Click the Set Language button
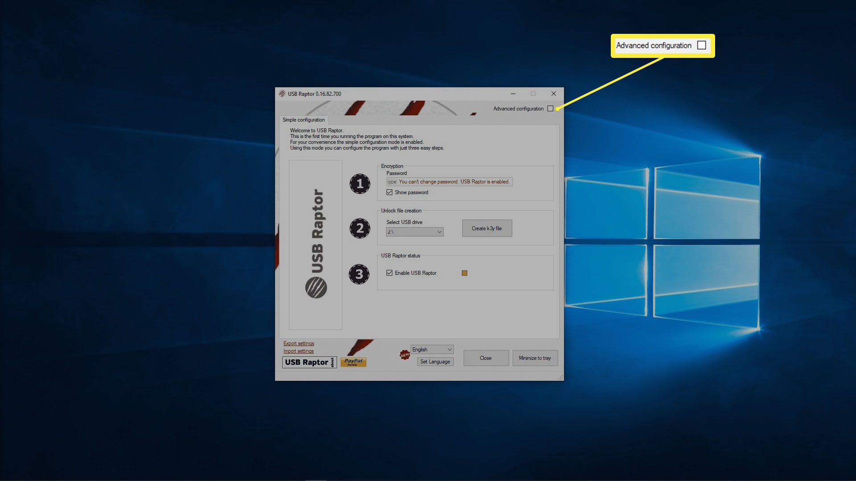 [435, 362]
